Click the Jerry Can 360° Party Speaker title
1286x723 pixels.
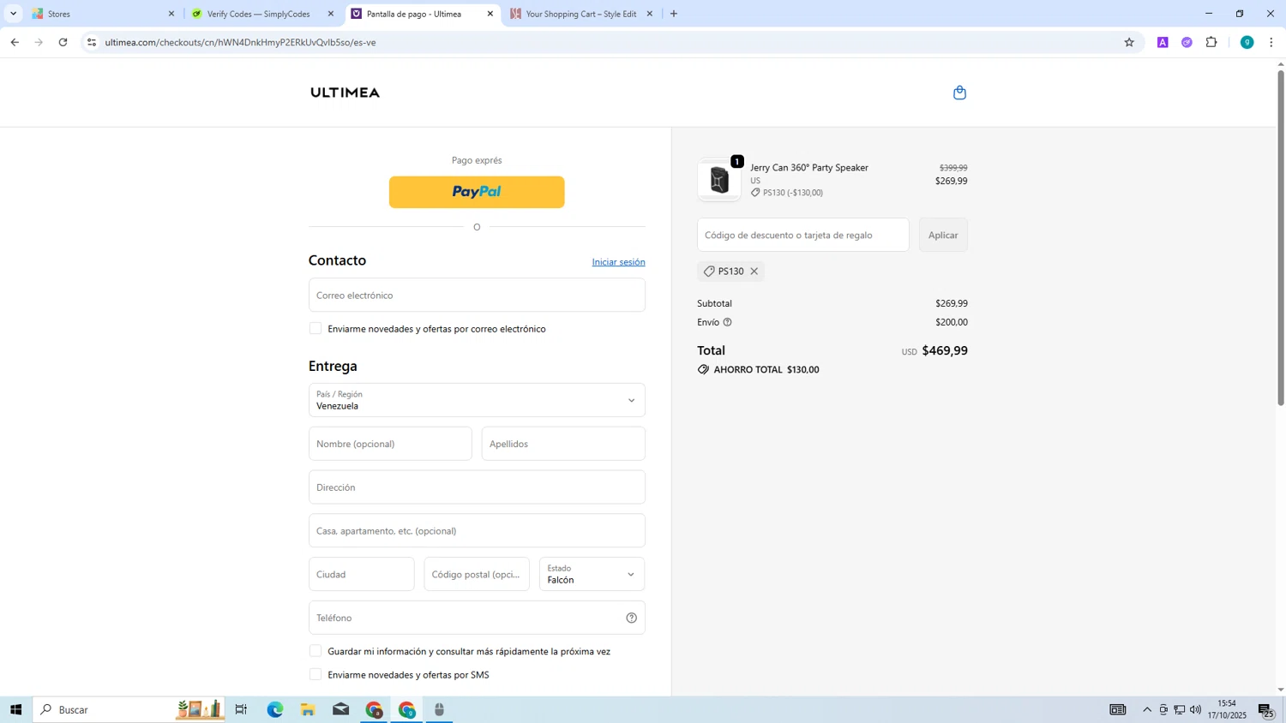pos(809,168)
